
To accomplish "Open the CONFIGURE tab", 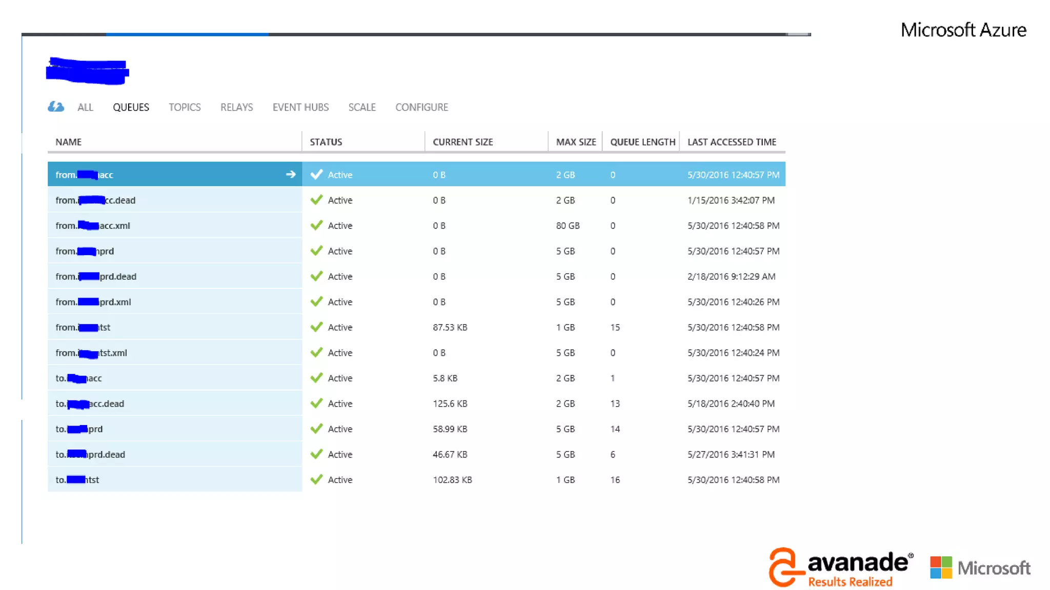I will (421, 108).
